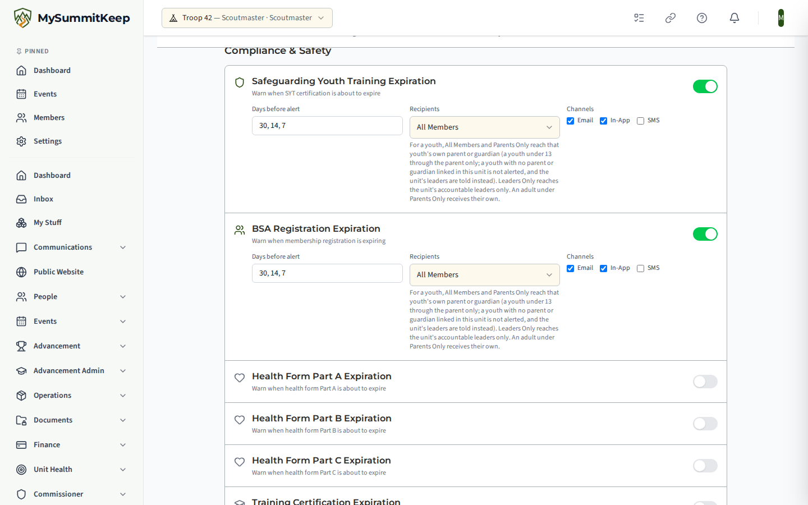Image resolution: width=808 pixels, height=505 pixels.
Task: Click the link icon in the top bar
Action: (671, 18)
